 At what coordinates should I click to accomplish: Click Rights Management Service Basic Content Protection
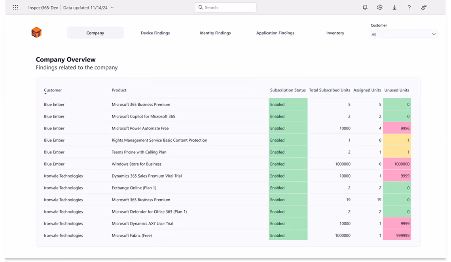coord(159,140)
